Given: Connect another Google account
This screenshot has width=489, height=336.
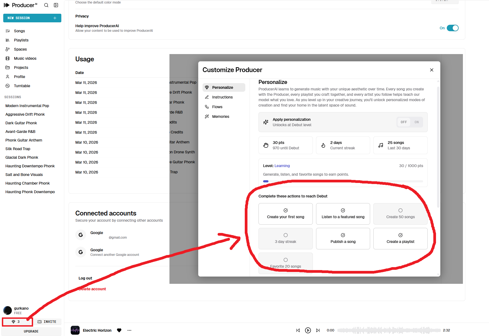Looking at the screenshot, I should [x=115, y=255].
